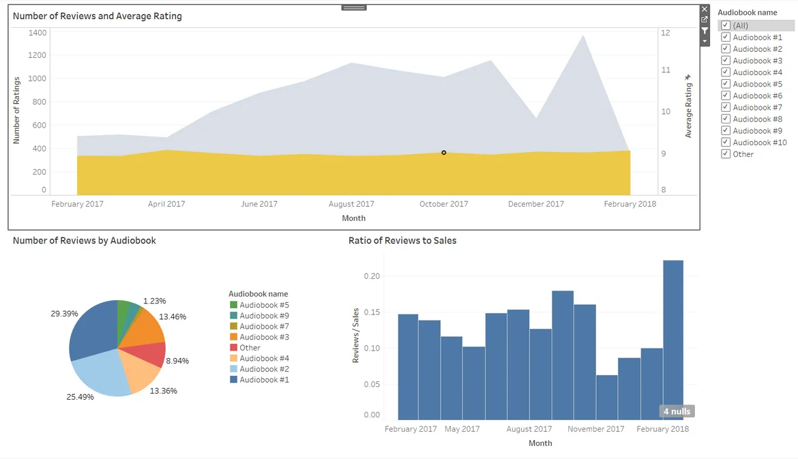Toggle the Audiobook #3 filter checkbox
The width and height of the screenshot is (798, 459).
tap(726, 61)
